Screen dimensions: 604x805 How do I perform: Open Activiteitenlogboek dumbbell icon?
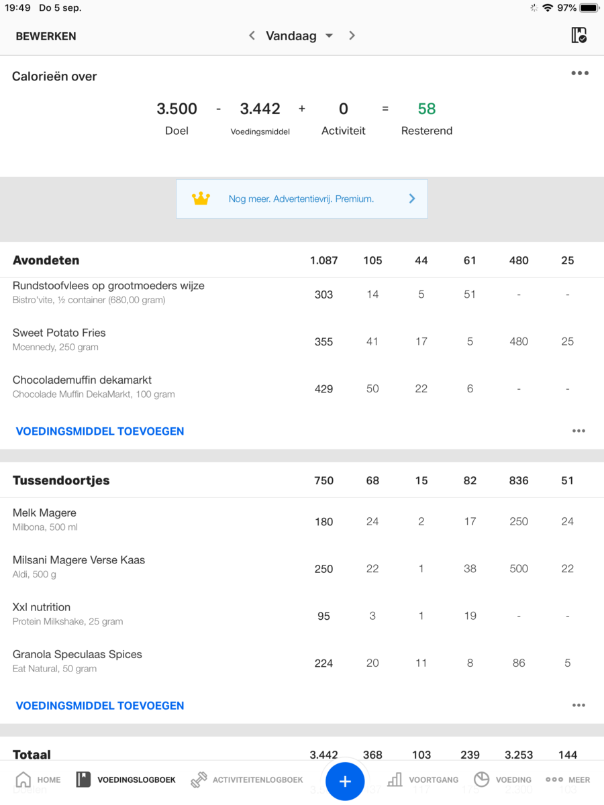click(199, 780)
